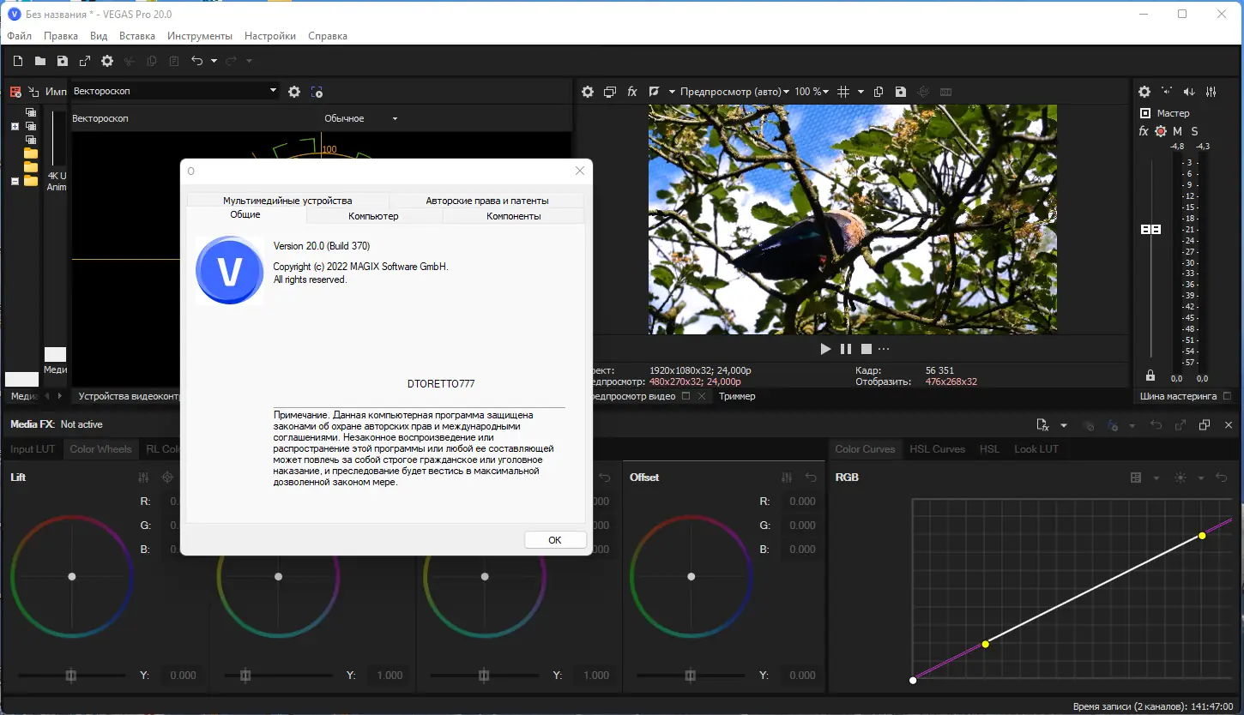Open video output FX icon in preview toolbar
The image size is (1244, 715).
tap(632, 92)
